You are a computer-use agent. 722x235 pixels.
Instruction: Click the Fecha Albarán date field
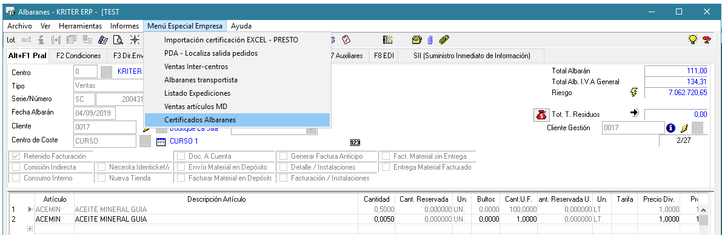95,113
